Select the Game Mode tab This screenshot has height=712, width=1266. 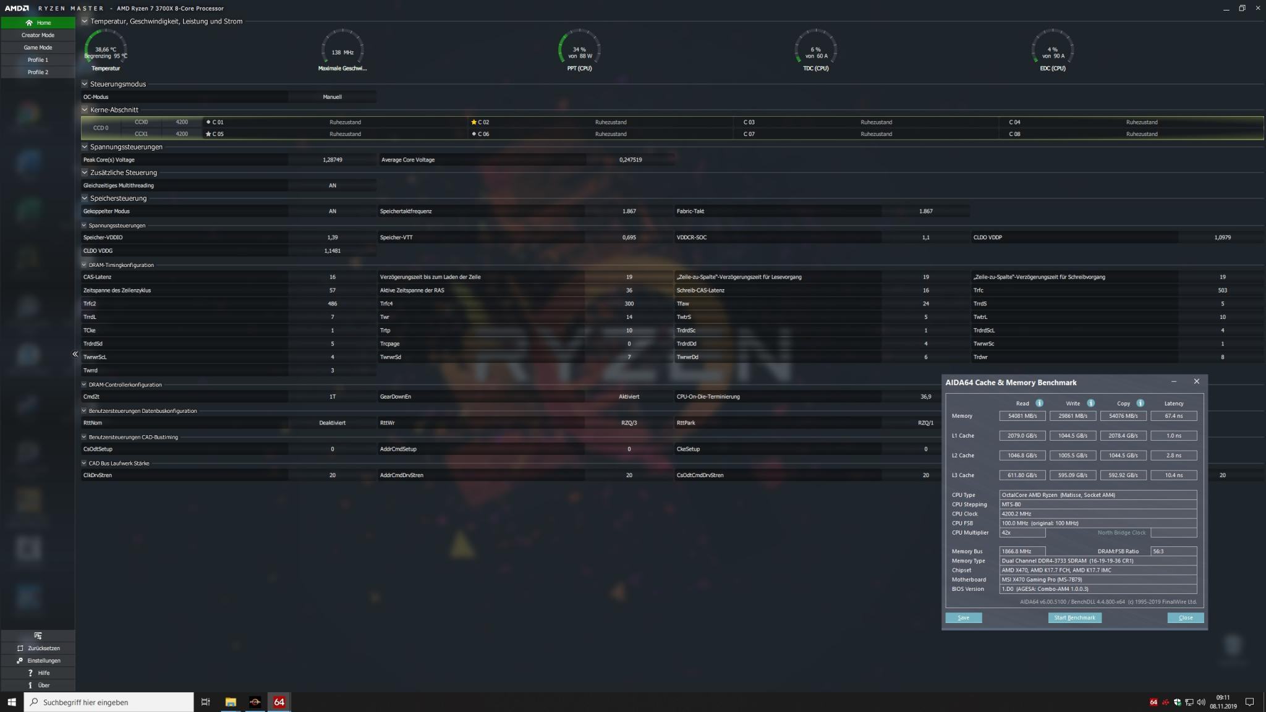[x=38, y=48]
